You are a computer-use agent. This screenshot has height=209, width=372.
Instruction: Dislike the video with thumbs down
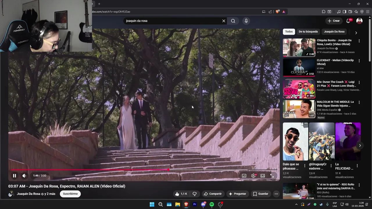195,194
